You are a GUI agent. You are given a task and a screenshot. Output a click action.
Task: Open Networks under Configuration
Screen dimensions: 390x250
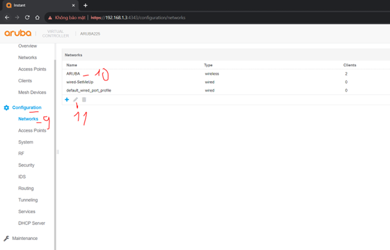28,119
